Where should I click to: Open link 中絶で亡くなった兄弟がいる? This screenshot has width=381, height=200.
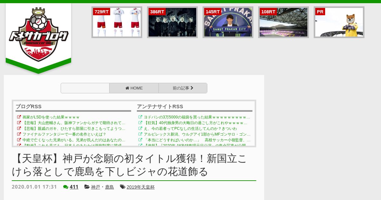(x=74, y=140)
